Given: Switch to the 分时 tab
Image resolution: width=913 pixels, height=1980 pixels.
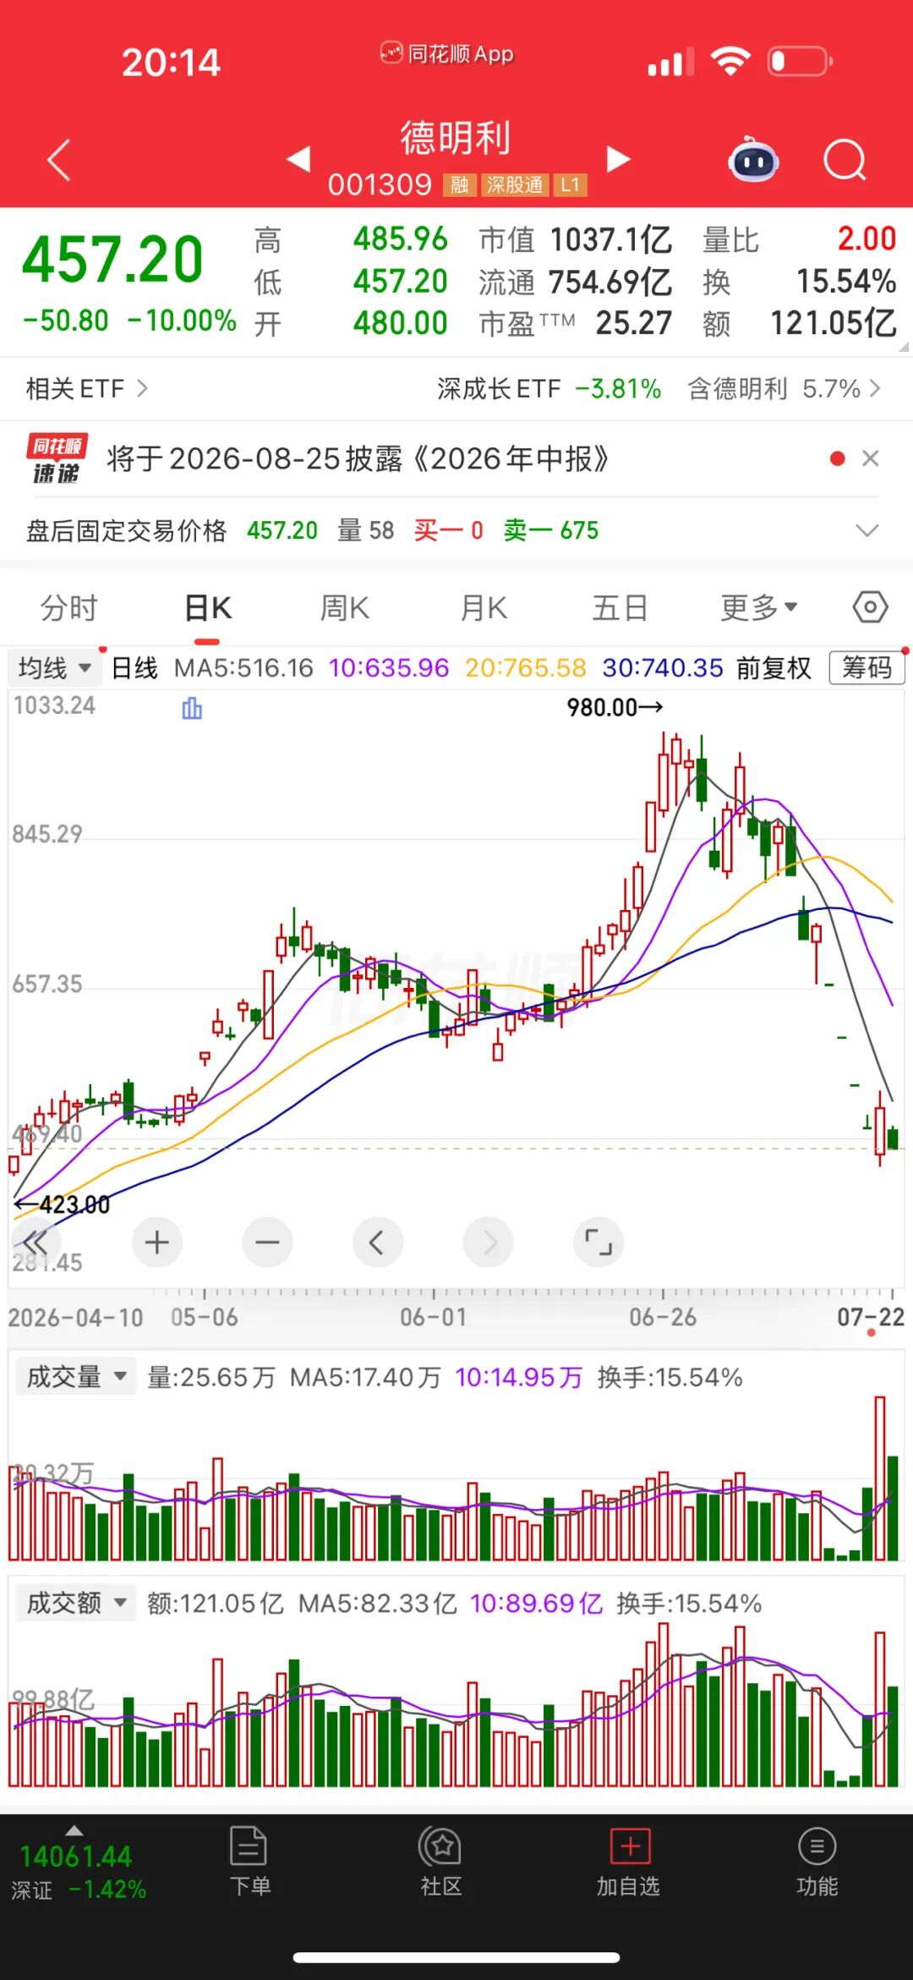Looking at the screenshot, I should tap(69, 608).
